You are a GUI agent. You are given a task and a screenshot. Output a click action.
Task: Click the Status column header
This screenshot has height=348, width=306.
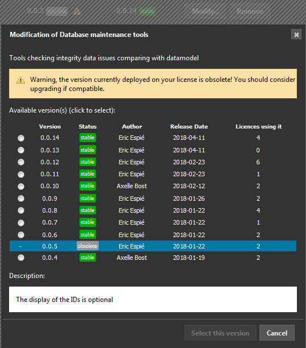[87, 126]
